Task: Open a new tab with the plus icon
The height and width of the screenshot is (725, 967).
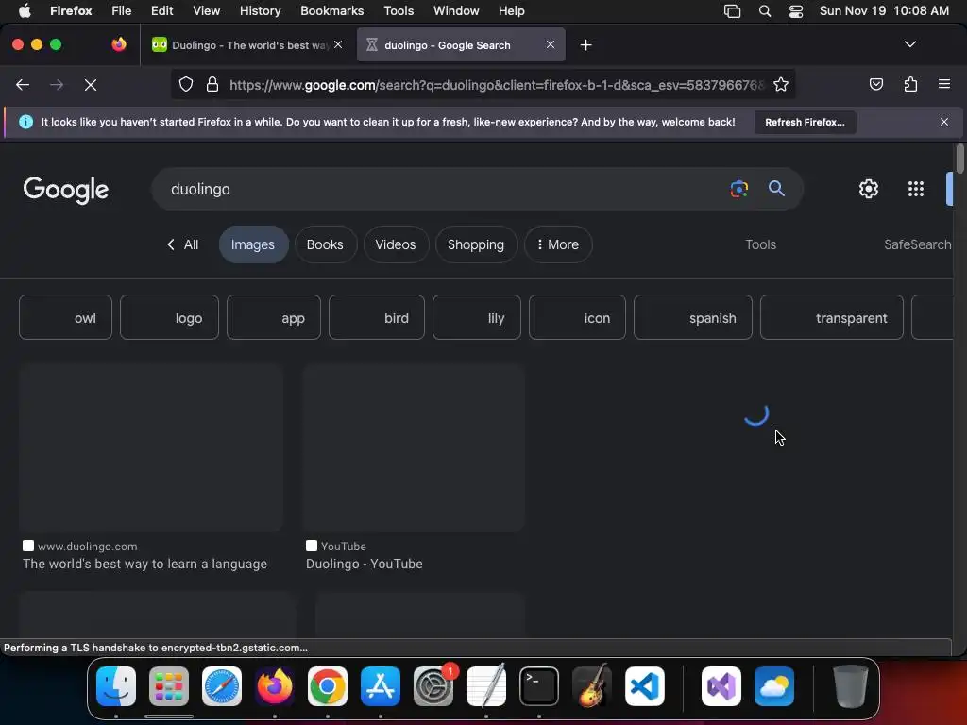Action: tap(585, 45)
